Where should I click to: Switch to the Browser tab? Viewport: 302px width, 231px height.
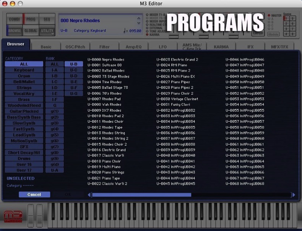[x=16, y=44]
